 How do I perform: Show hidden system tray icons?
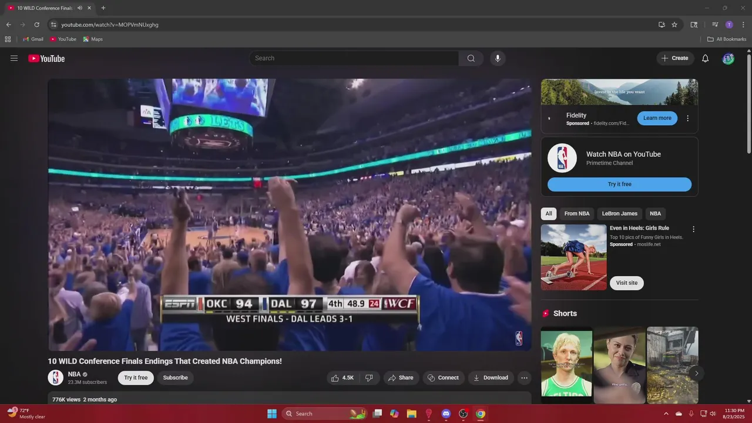(x=666, y=414)
